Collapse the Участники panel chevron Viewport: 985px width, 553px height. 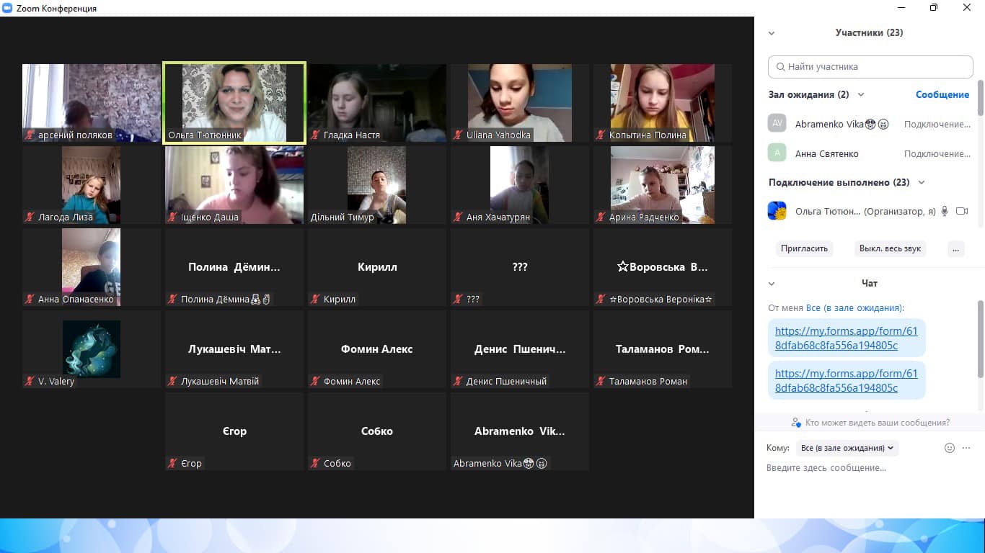pyautogui.click(x=772, y=33)
